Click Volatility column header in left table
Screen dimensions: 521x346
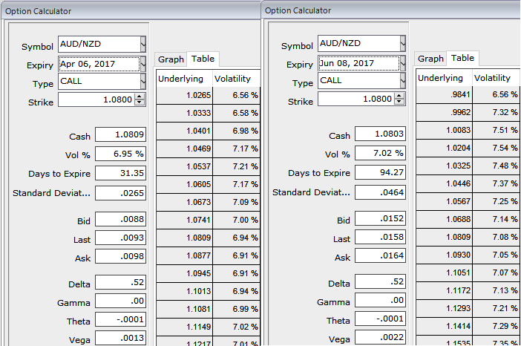pyautogui.click(x=236, y=79)
